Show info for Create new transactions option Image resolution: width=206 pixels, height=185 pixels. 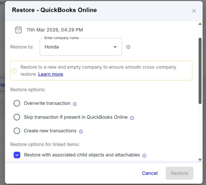[81, 131]
